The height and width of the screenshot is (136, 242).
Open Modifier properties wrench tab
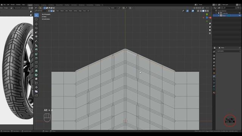coord(214,76)
